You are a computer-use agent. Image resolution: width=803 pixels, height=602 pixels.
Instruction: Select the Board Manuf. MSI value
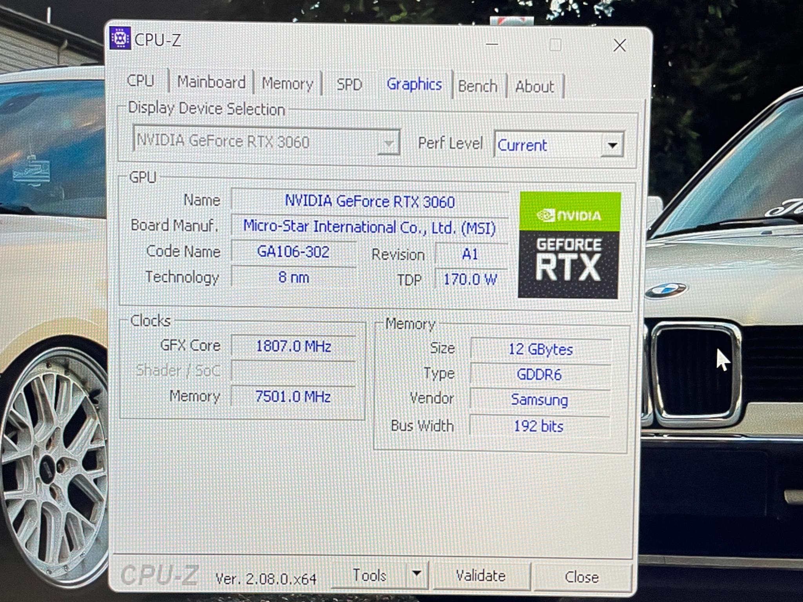369,227
